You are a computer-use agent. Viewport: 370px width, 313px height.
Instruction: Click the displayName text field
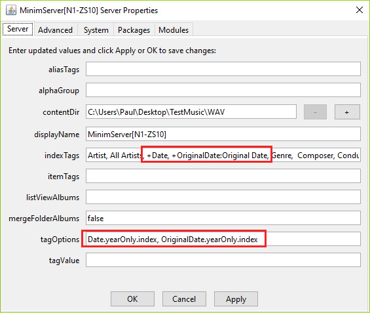tap(223, 134)
